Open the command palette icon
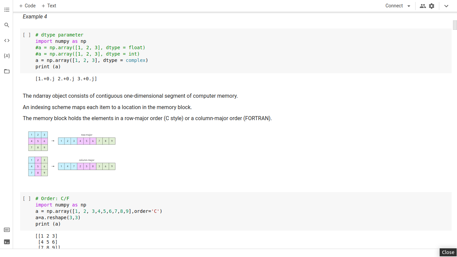Image resolution: width=457 pixels, height=257 pixels. coord(7,230)
